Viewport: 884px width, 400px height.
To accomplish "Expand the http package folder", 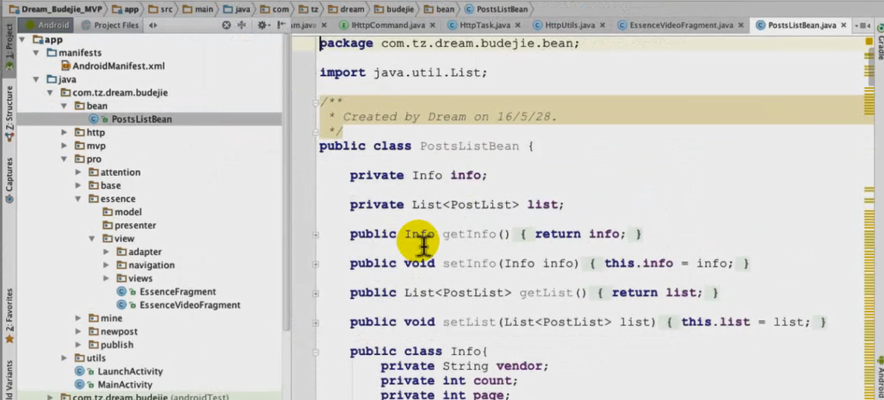I will pyautogui.click(x=64, y=133).
